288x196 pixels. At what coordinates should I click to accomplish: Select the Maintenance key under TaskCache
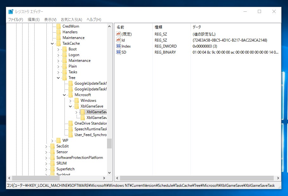(x=79, y=61)
